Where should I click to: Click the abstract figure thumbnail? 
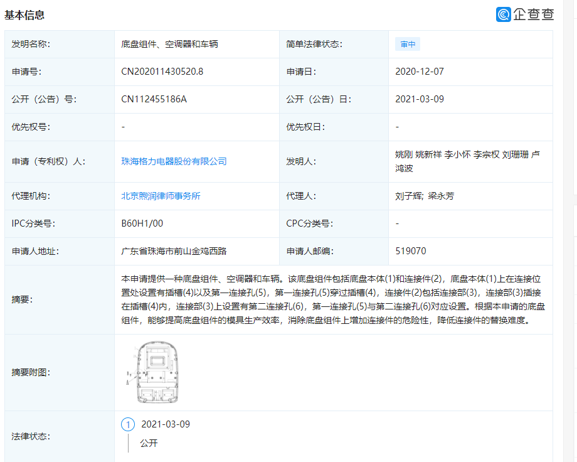point(157,372)
